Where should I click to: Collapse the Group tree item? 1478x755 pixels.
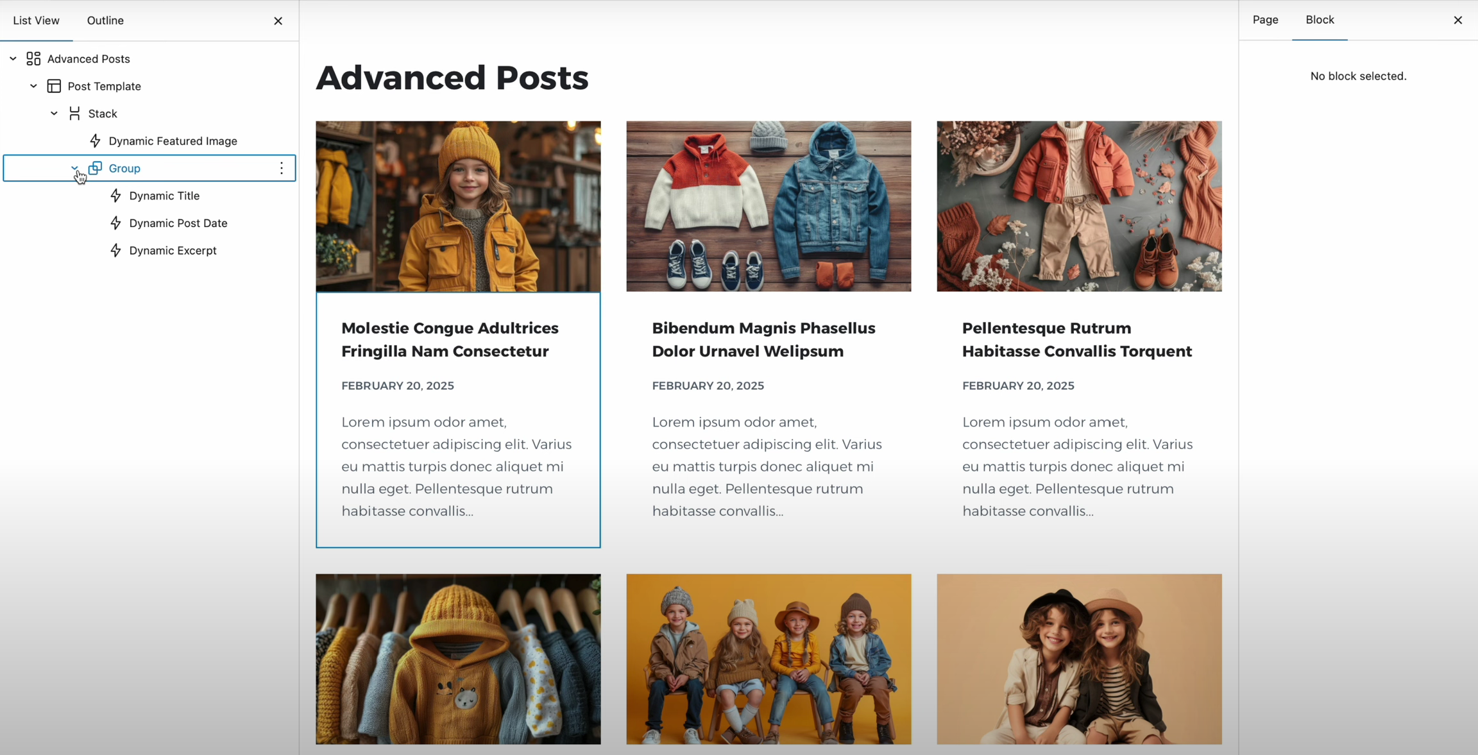pyautogui.click(x=74, y=168)
